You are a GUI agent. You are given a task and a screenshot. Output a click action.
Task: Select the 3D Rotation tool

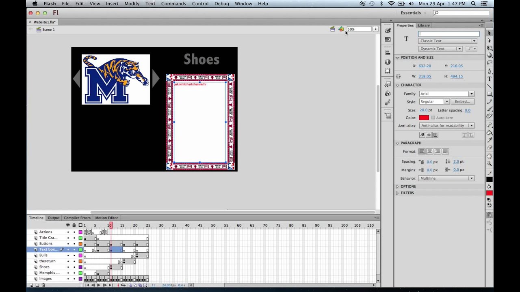pyautogui.click(x=489, y=55)
